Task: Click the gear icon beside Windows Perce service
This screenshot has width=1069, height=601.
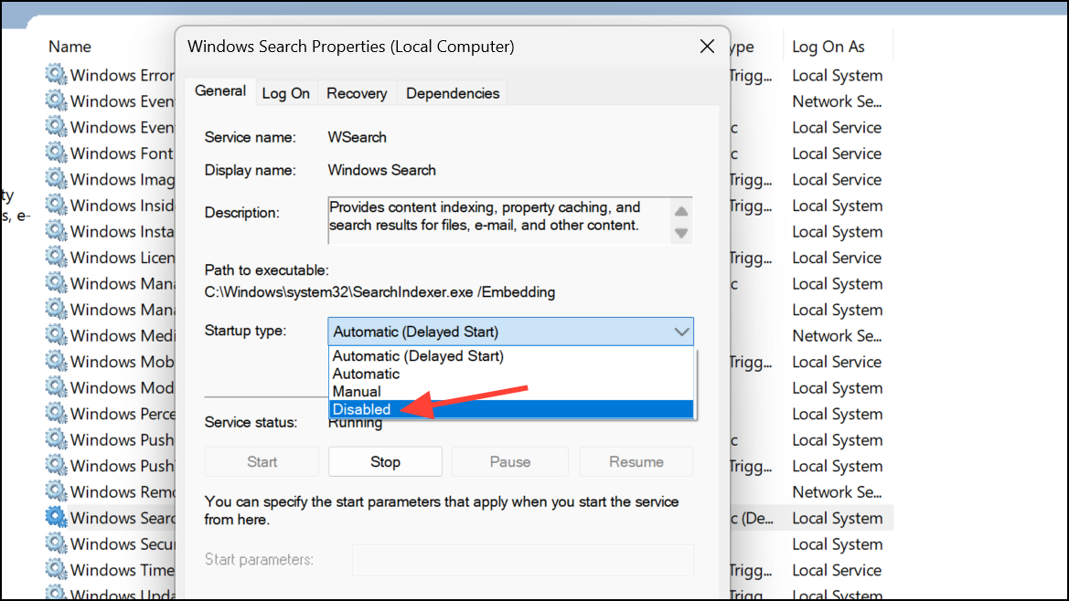Action: pos(56,413)
